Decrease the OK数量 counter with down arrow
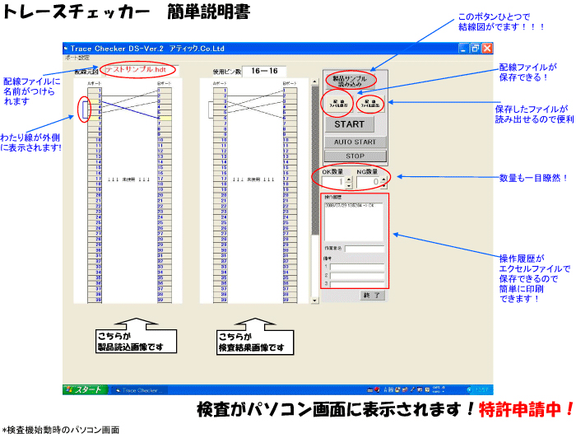Screen dimensions: 576x438 347,185
